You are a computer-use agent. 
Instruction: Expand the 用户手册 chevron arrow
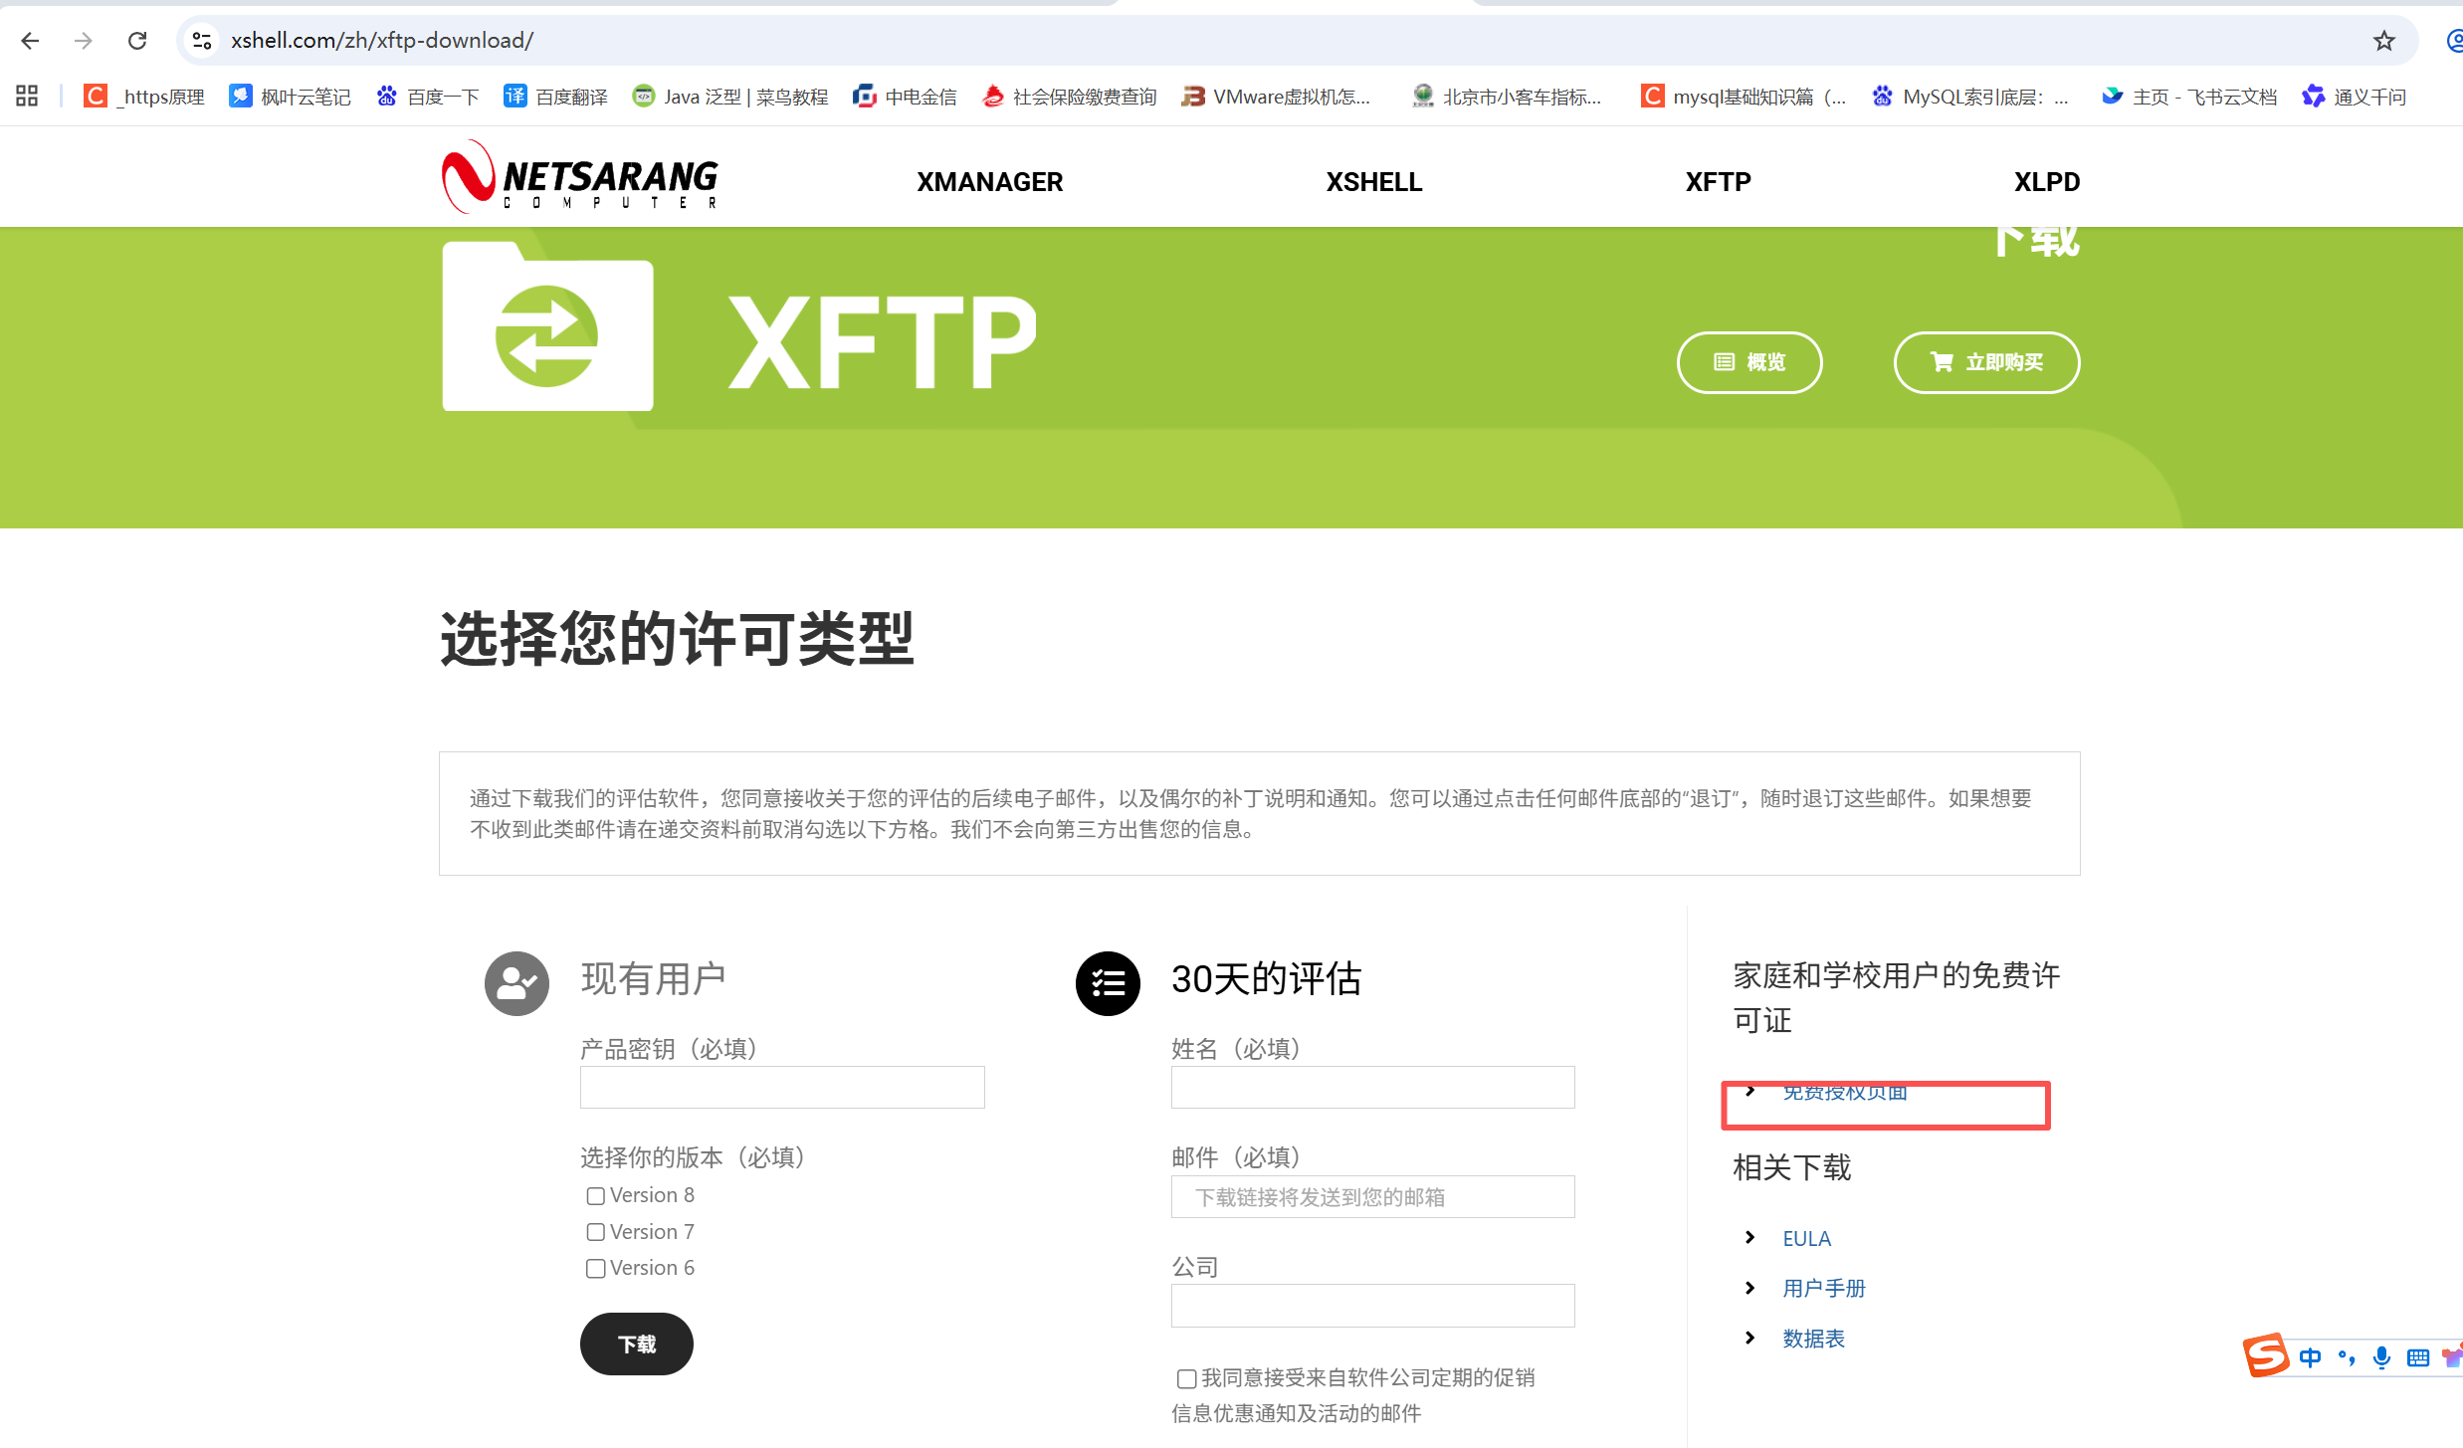point(1750,1289)
